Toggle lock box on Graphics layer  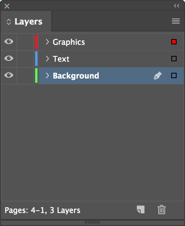(x=25, y=42)
